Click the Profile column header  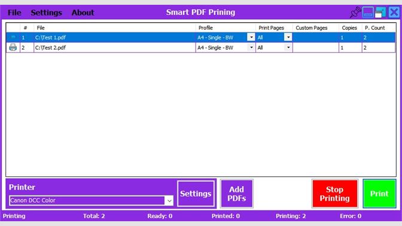pos(226,28)
